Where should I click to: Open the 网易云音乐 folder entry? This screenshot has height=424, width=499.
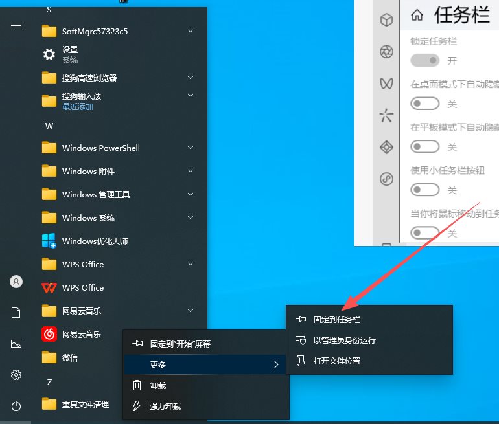point(71,311)
